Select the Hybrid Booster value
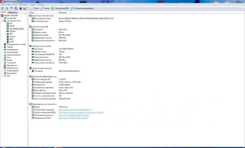This screenshot has height=148, width=245. pos(65,99)
